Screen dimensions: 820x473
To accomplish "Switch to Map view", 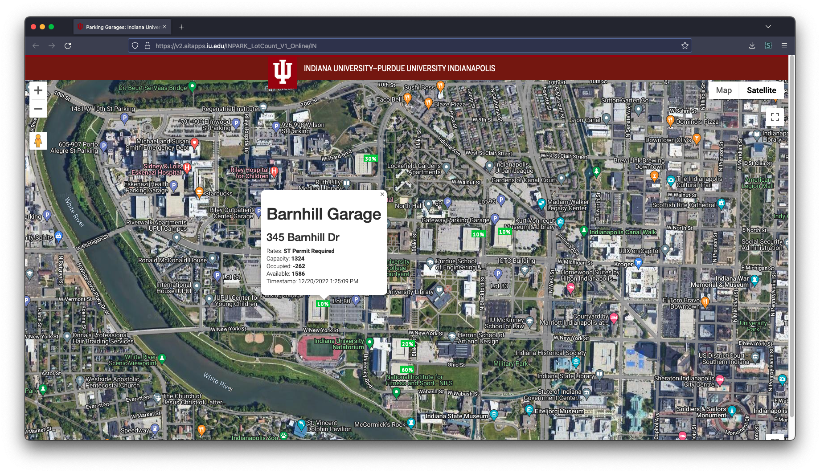I will (724, 90).
